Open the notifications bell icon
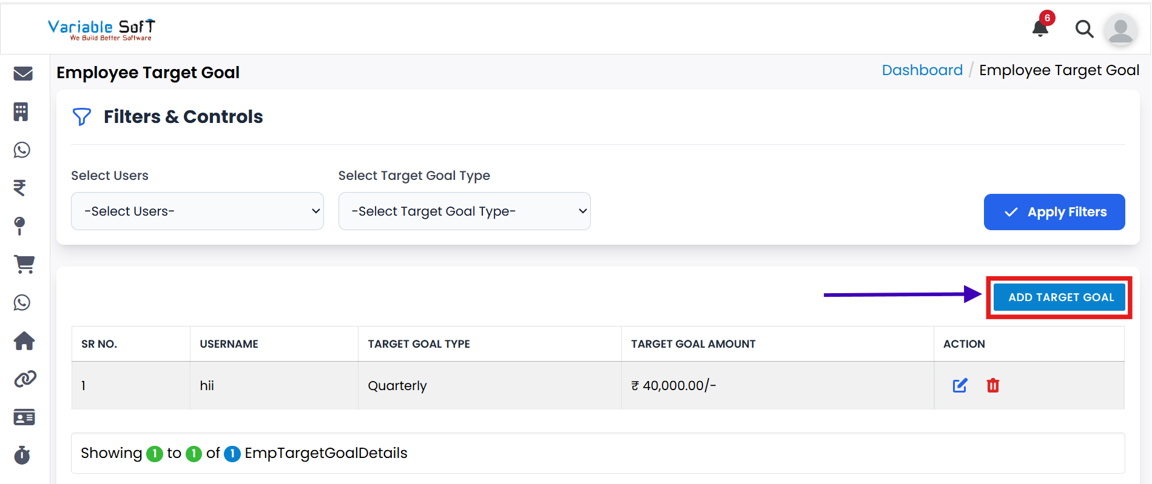Screen dimensions: 1152x484 pos(1040,28)
